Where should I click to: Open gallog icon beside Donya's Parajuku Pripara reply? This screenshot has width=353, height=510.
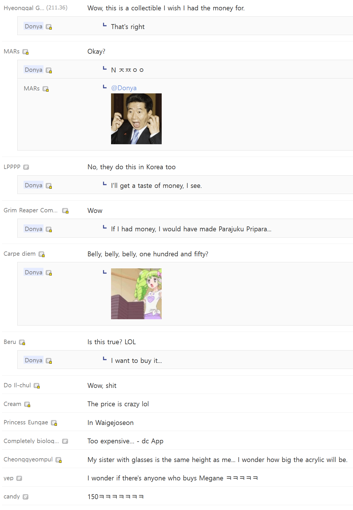49,230
